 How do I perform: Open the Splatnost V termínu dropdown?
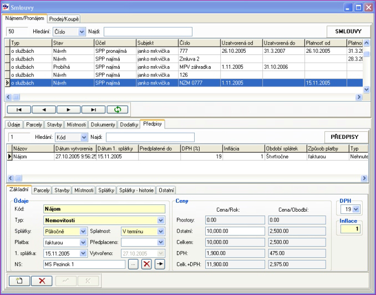click(161, 231)
